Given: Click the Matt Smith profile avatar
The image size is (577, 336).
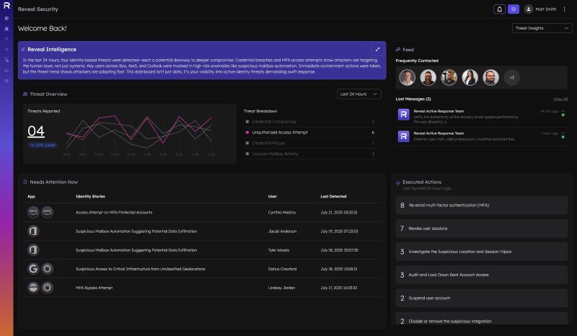Looking at the screenshot, I should click(x=529, y=9).
